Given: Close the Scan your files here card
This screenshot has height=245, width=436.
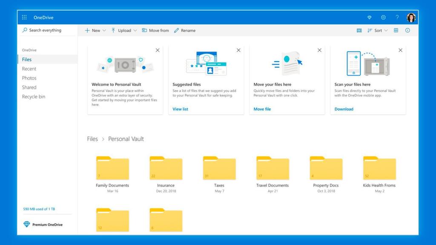Looking at the screenshot, I should [400, 50].
